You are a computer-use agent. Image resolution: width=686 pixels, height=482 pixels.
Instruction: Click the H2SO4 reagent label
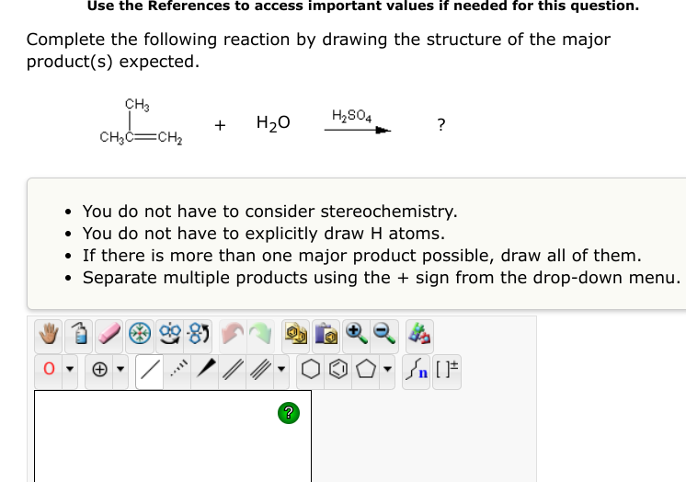[x=352, y=116]
